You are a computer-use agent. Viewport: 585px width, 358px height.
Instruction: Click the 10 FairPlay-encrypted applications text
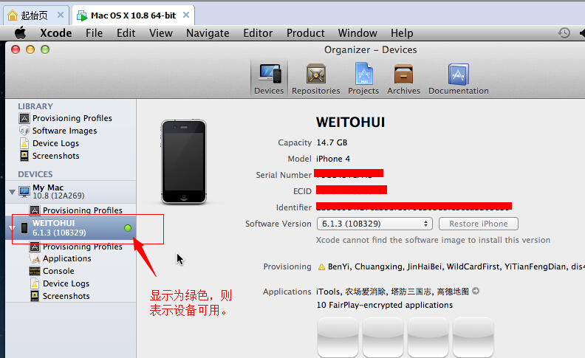click(384, 305)
